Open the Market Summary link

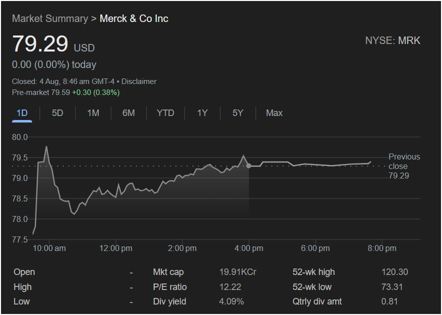coord(50,18)
